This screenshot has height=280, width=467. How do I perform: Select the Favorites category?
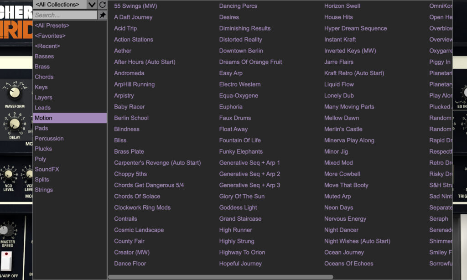click(50, 36)
